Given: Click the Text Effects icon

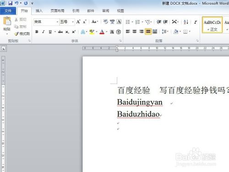Looking at the screenshot, I should click(83, 32).
